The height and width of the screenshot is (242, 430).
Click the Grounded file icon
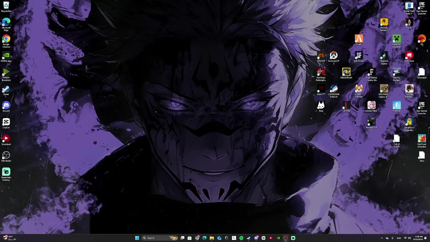(x=422, y=73)
